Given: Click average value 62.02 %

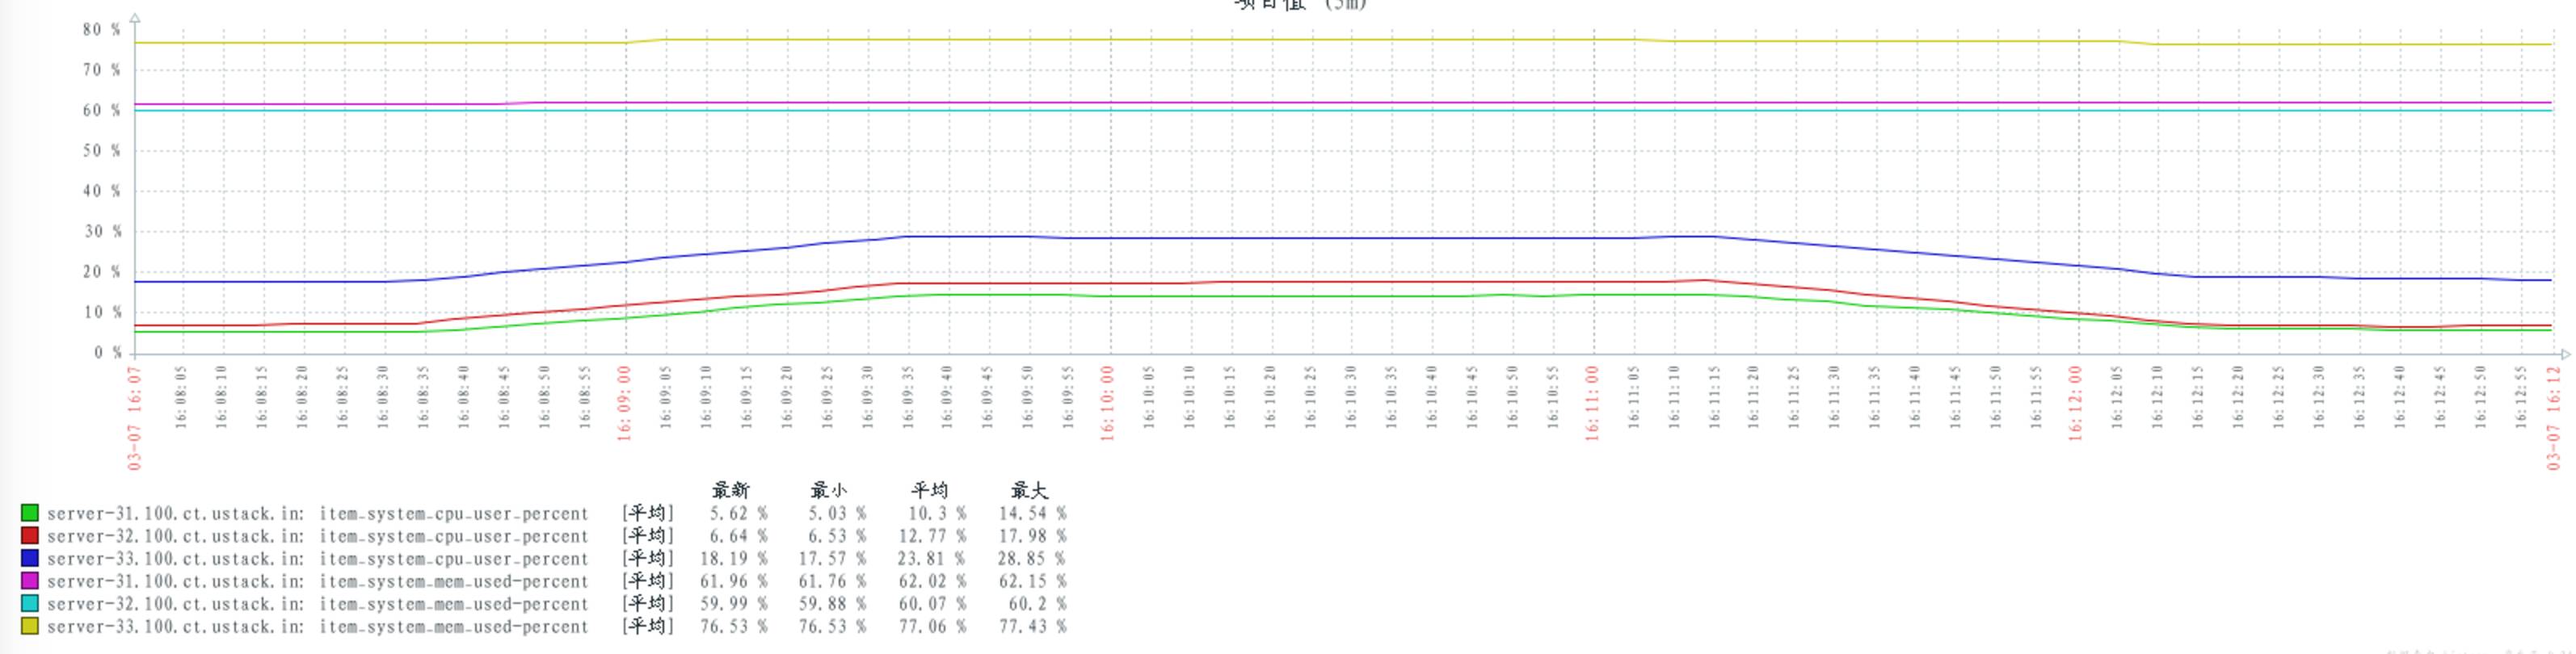Looking at the screenshot, I should pyautogui.click(x=932, y=581).
